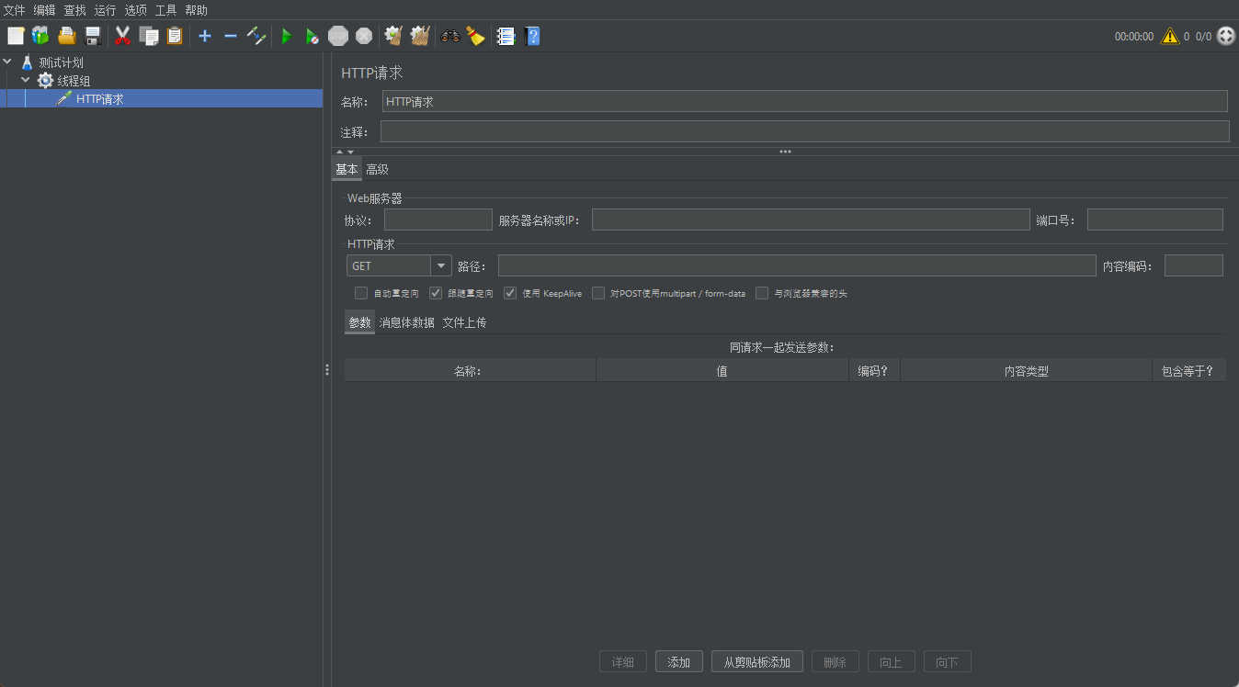Click the gear icon of 线程组
The width and height of the screenshot is (1239, 687).
tap(45, 81)
